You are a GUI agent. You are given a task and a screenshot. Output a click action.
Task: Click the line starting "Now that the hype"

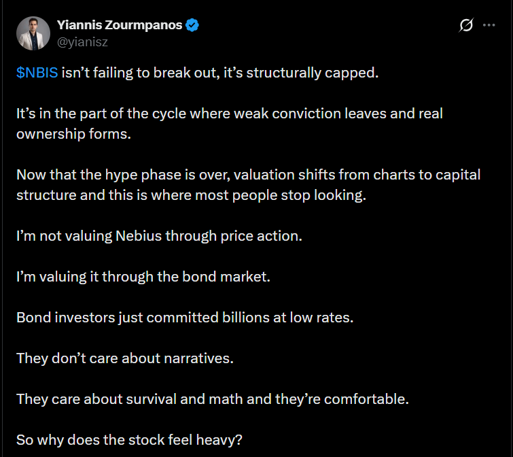(x=248, y=175)
